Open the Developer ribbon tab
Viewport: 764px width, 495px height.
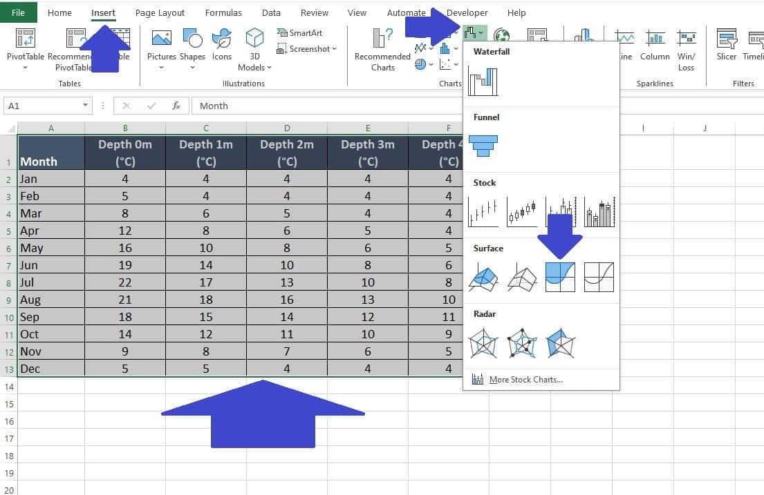467,12
